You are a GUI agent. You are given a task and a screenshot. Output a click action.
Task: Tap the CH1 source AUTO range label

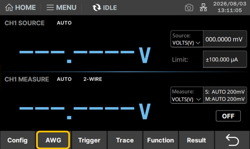(64, 23)
